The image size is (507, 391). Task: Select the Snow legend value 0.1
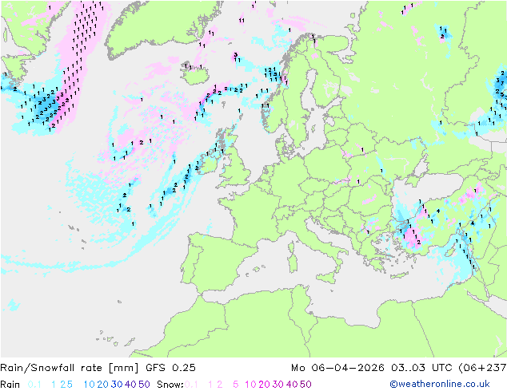pyautogui.click(x=191, y=385)
